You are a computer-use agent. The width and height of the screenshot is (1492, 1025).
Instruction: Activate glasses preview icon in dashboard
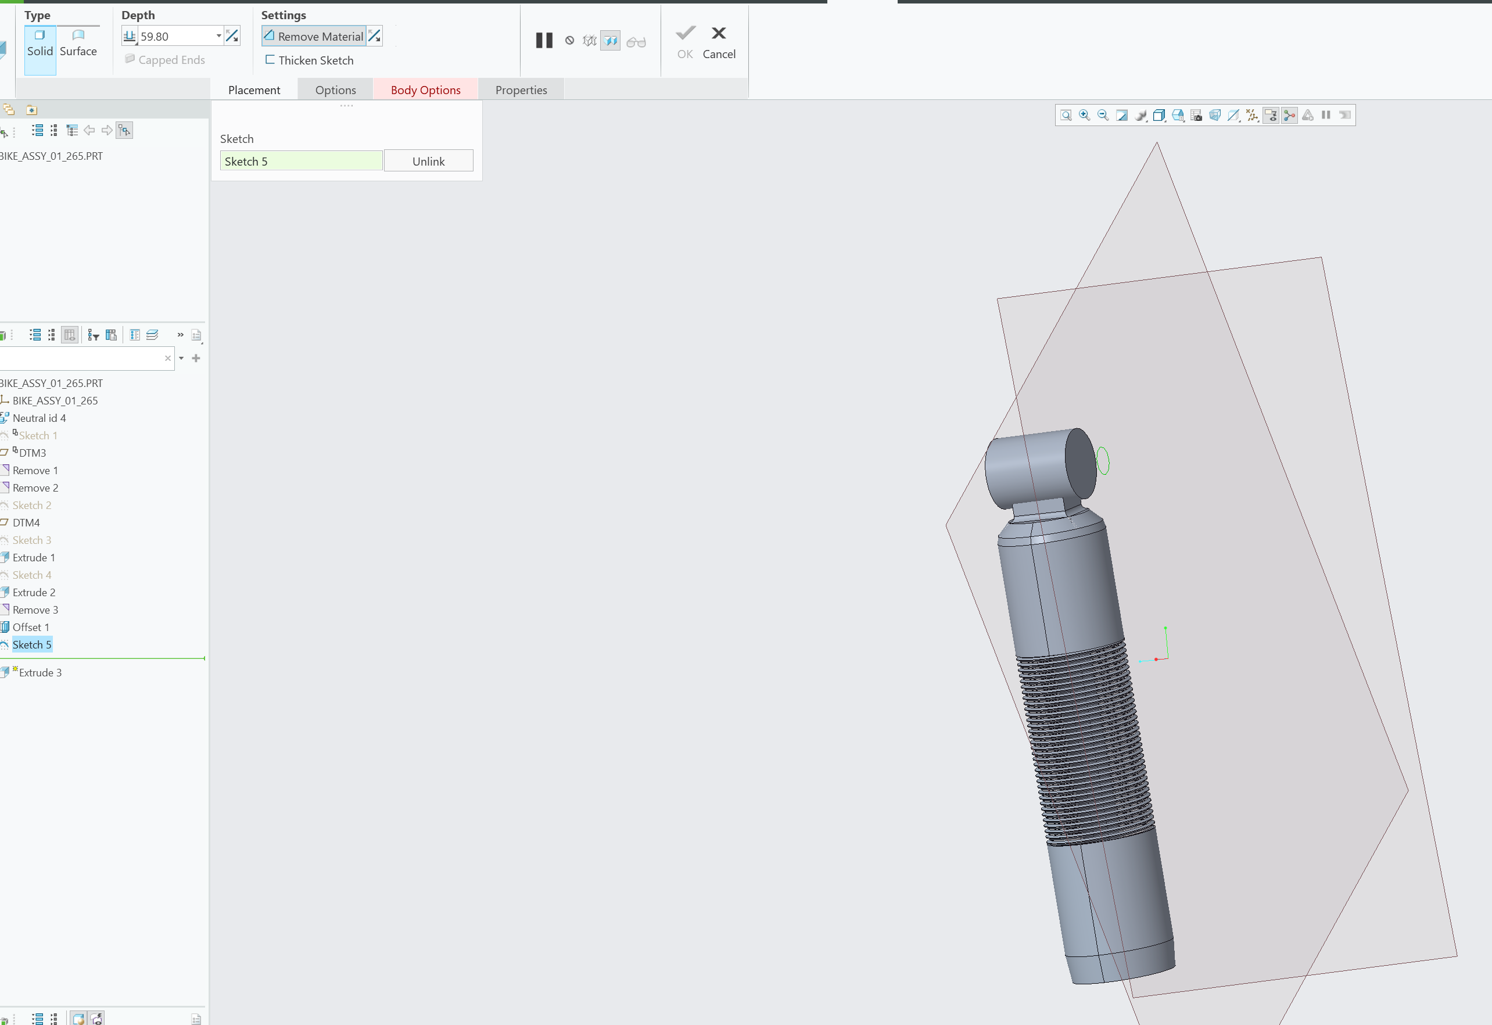[636, 41]
